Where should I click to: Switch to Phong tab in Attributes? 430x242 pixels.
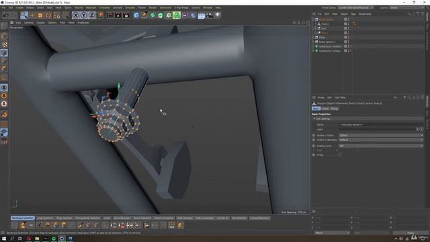(x=335, y=109)
